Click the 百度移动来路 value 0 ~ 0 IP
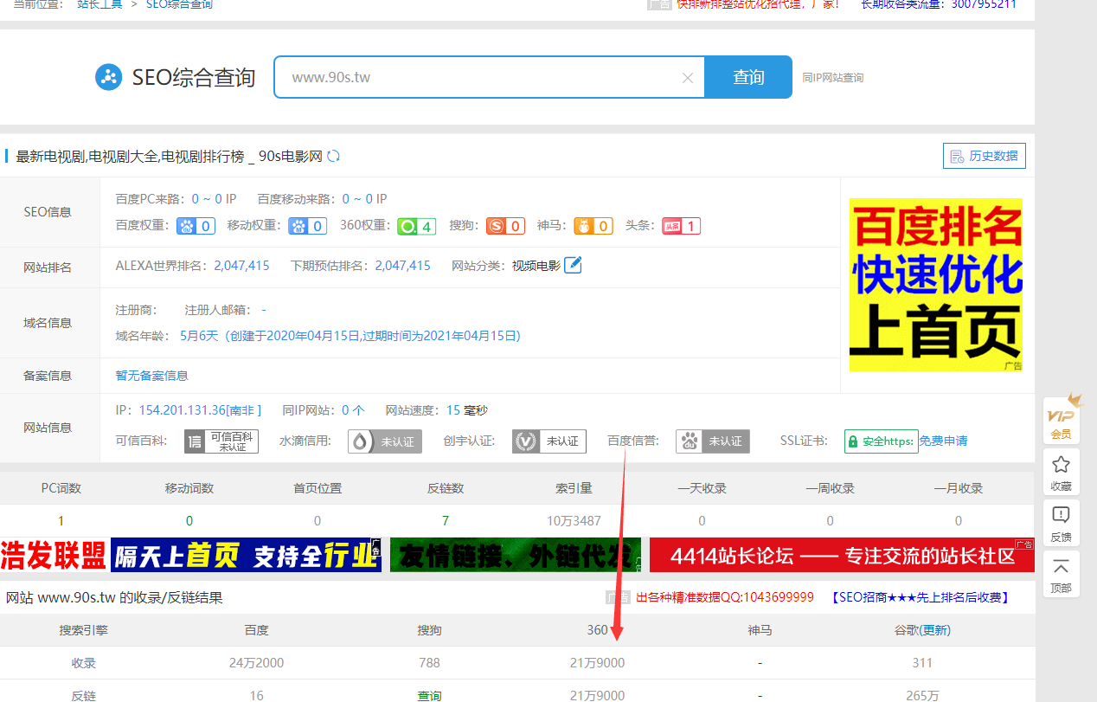Screen dimensions: 1097x702 pyautogui.click(x=365, y=199)
